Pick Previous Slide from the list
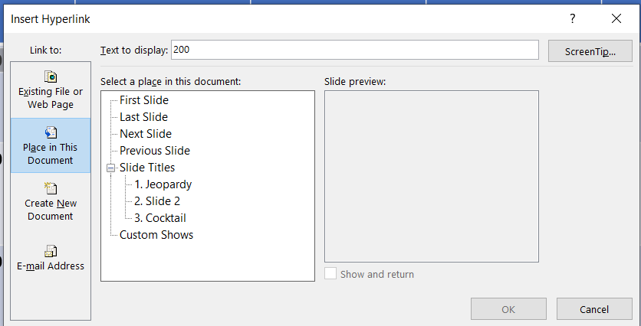The height and width of the screenshot is (326, 641). (x=155, y=151)
